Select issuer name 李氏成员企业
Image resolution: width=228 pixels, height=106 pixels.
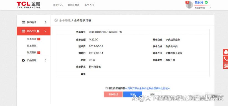(173, 40)
